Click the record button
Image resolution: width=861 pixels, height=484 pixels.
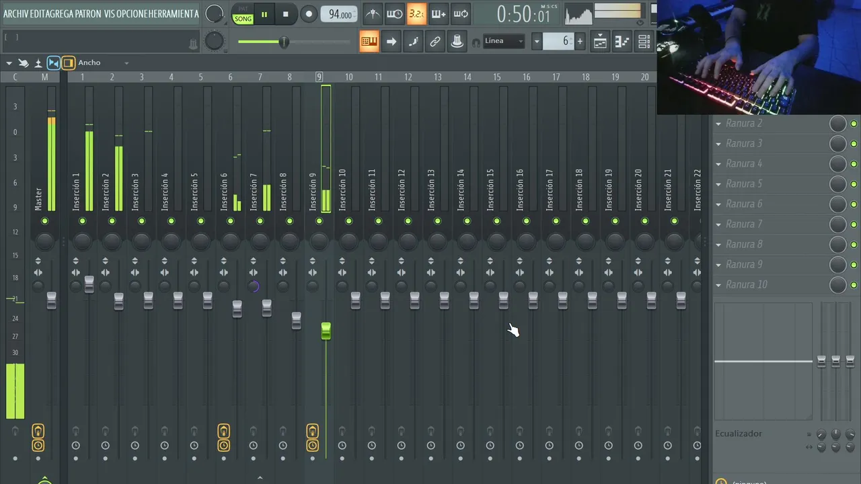(309, 14)
